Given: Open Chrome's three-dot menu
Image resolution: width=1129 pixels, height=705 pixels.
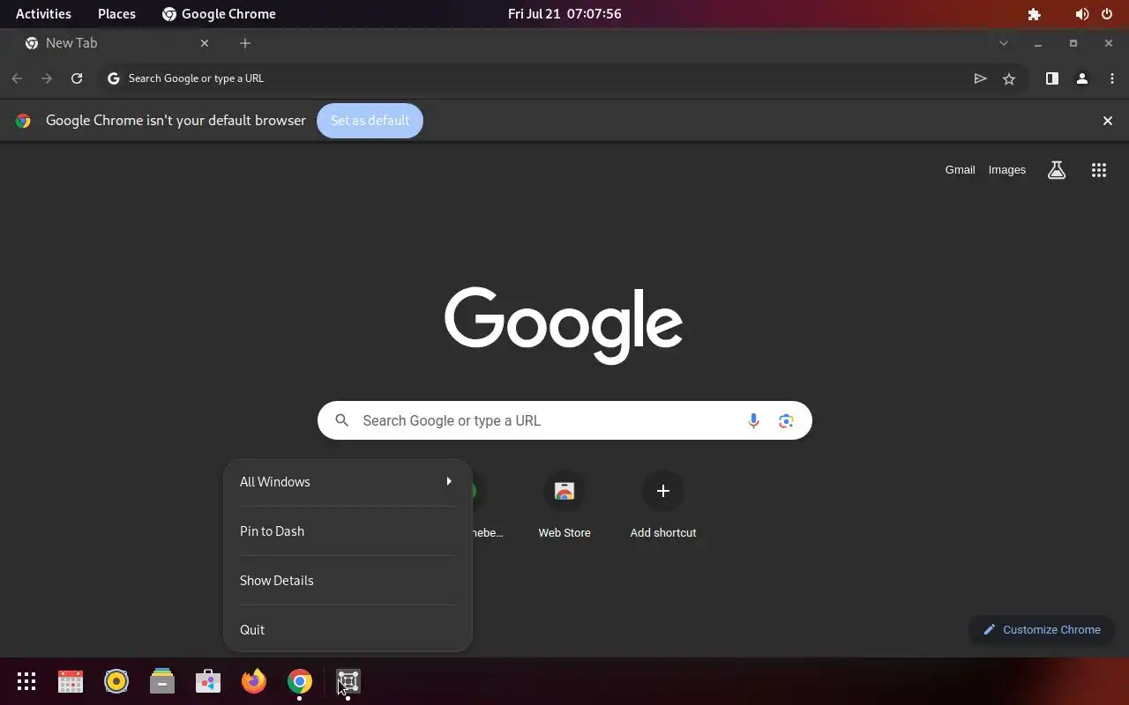Looking at the screenshot, I should [1112, 78].
